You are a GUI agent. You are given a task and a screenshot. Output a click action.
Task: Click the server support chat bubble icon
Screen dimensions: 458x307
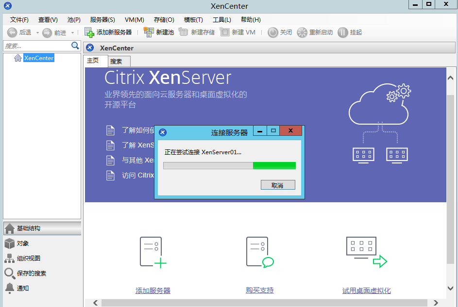(260, 252)
